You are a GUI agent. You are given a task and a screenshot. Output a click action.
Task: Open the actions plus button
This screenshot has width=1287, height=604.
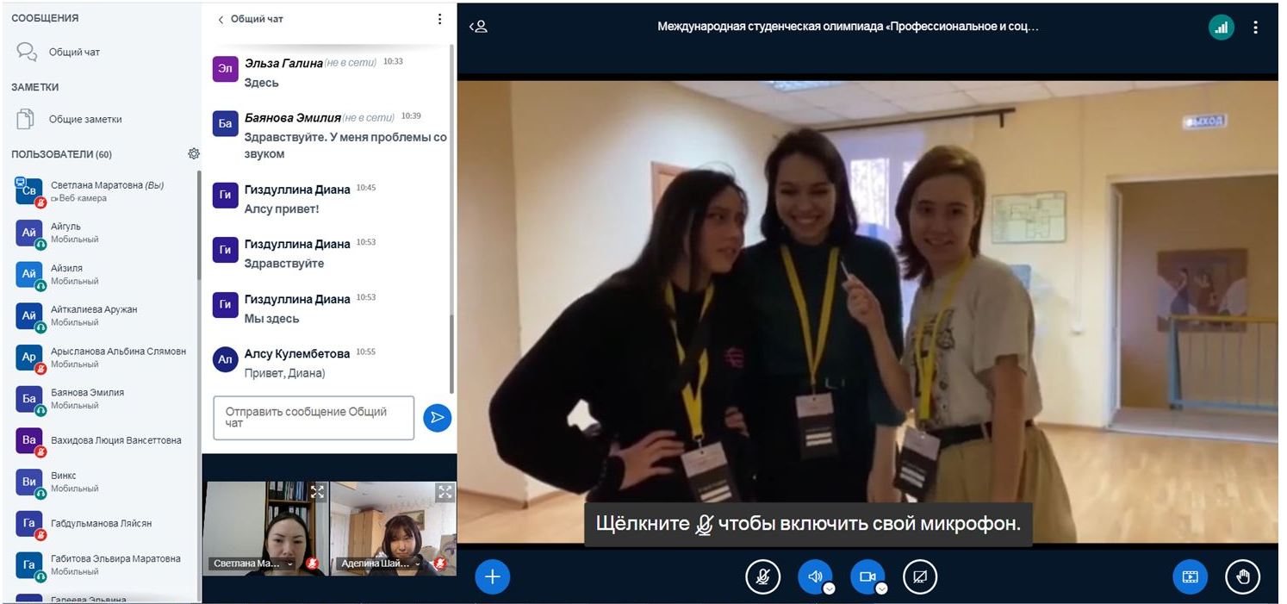[x=492, y=576]
